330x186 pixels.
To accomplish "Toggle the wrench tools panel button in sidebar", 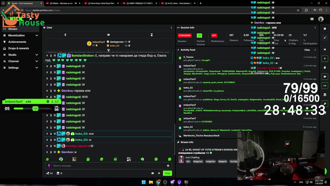I will point(325,104).
